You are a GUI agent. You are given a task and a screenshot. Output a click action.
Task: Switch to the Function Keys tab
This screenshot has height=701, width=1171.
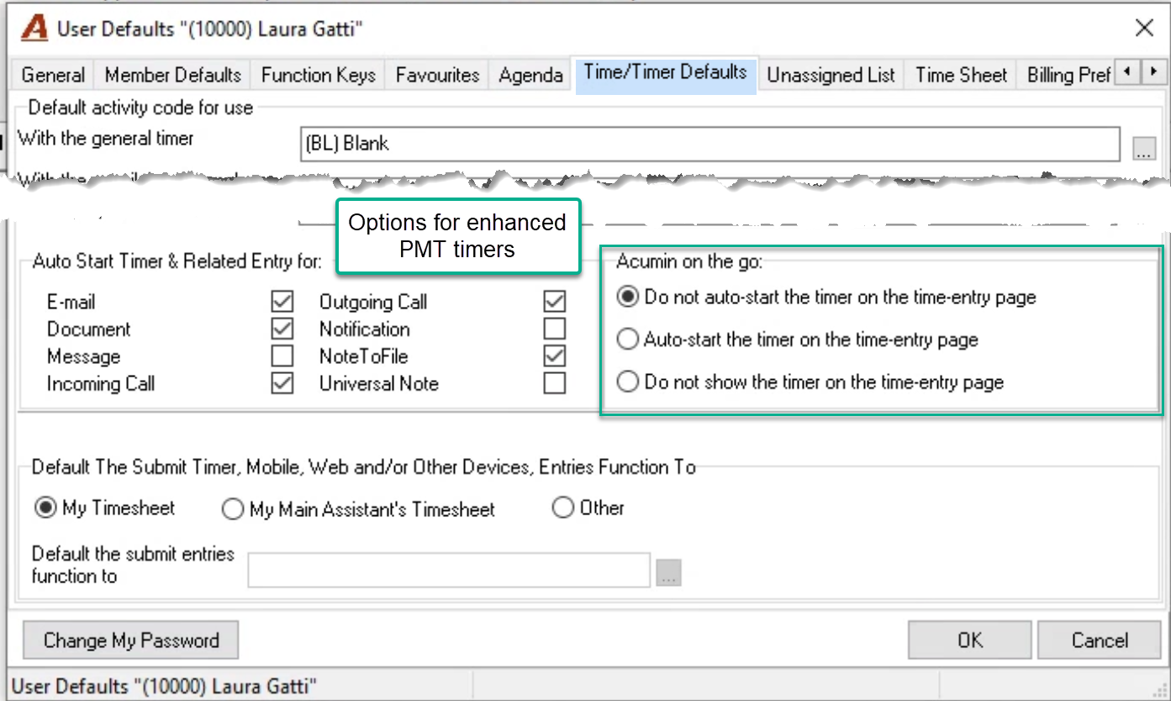pos(319,75)
